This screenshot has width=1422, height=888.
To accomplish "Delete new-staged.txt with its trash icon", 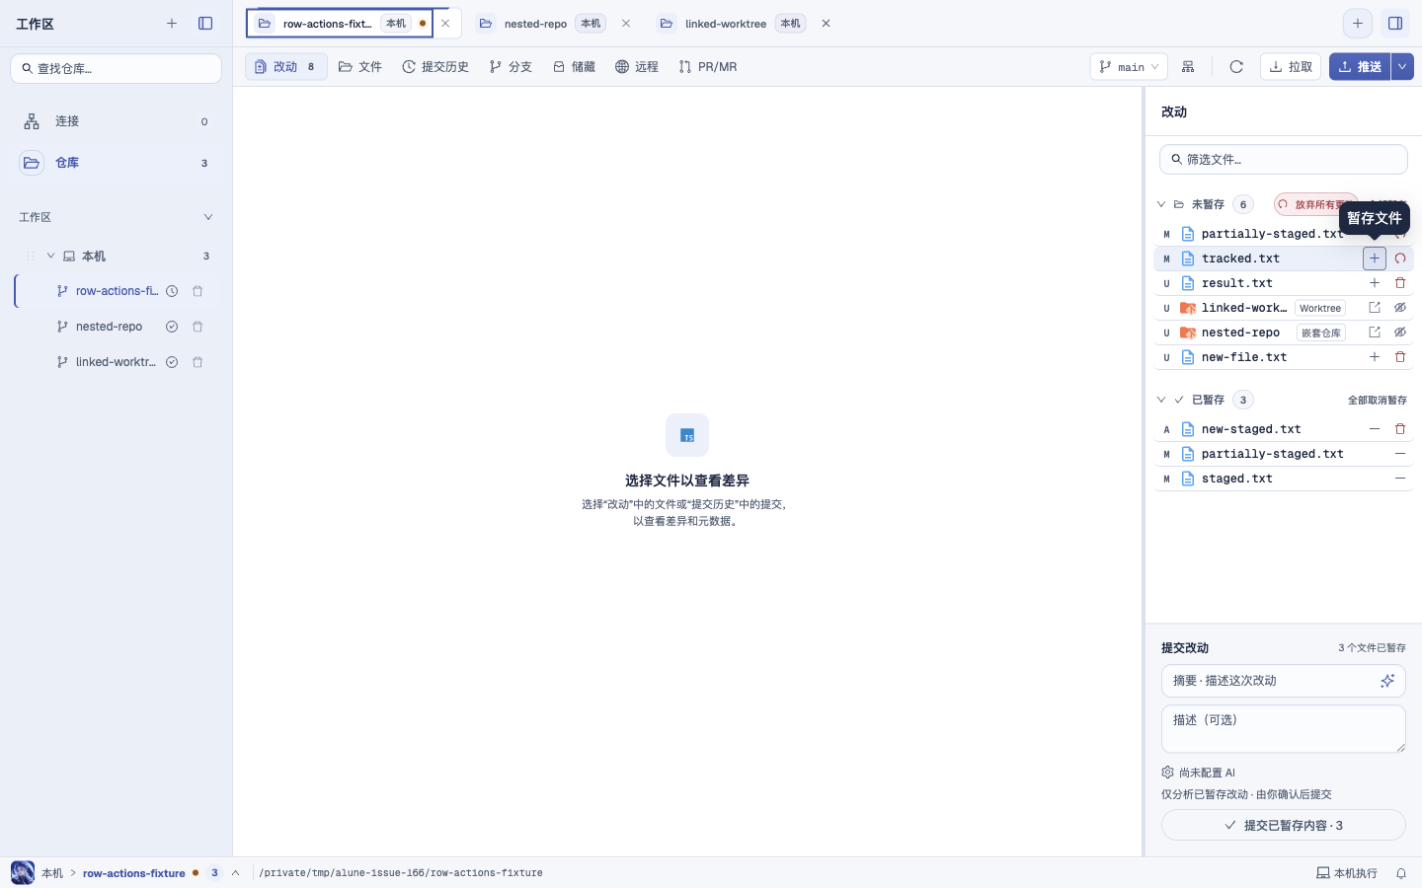I will [1400, 429].
